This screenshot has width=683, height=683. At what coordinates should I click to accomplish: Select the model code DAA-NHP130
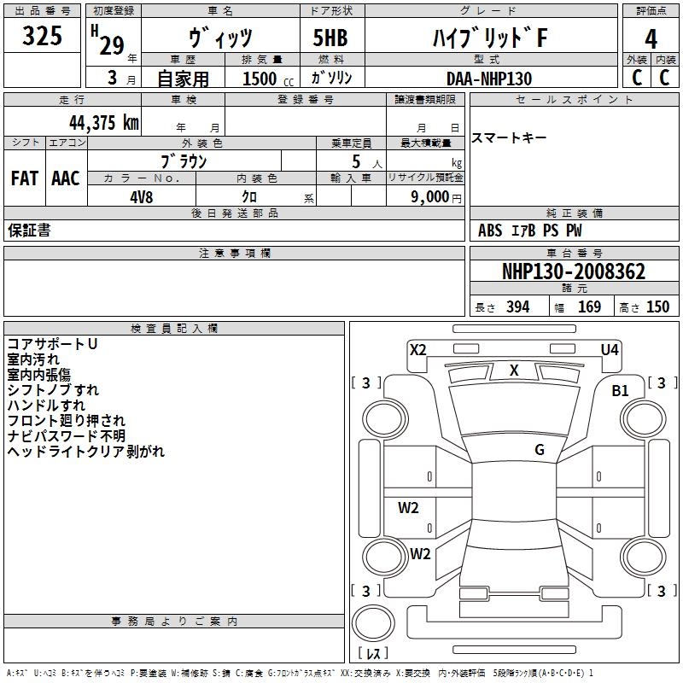pyautogui.click(x=488, y=79)
